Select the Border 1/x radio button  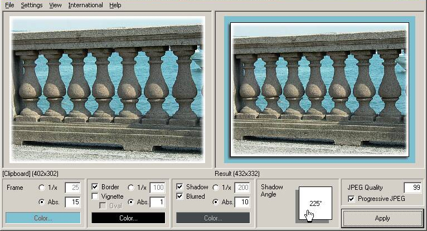131,188
